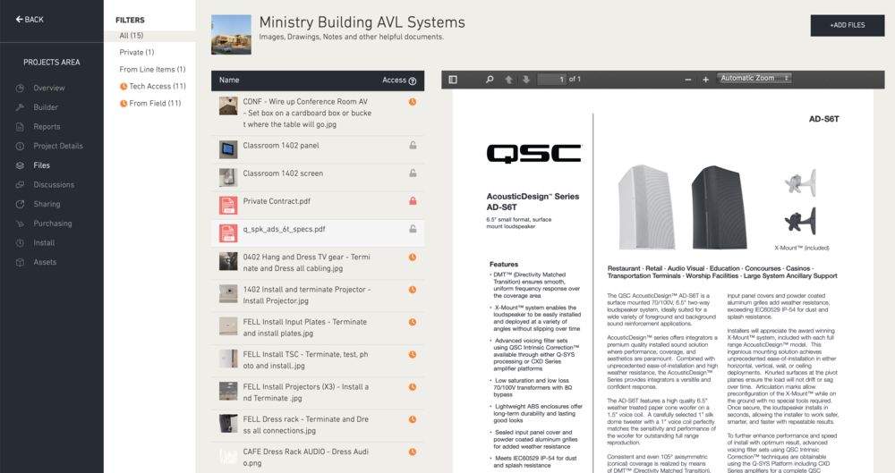Click clock icon for FELL Dress rack
This screenshot has width=895, height=473.
412,420
